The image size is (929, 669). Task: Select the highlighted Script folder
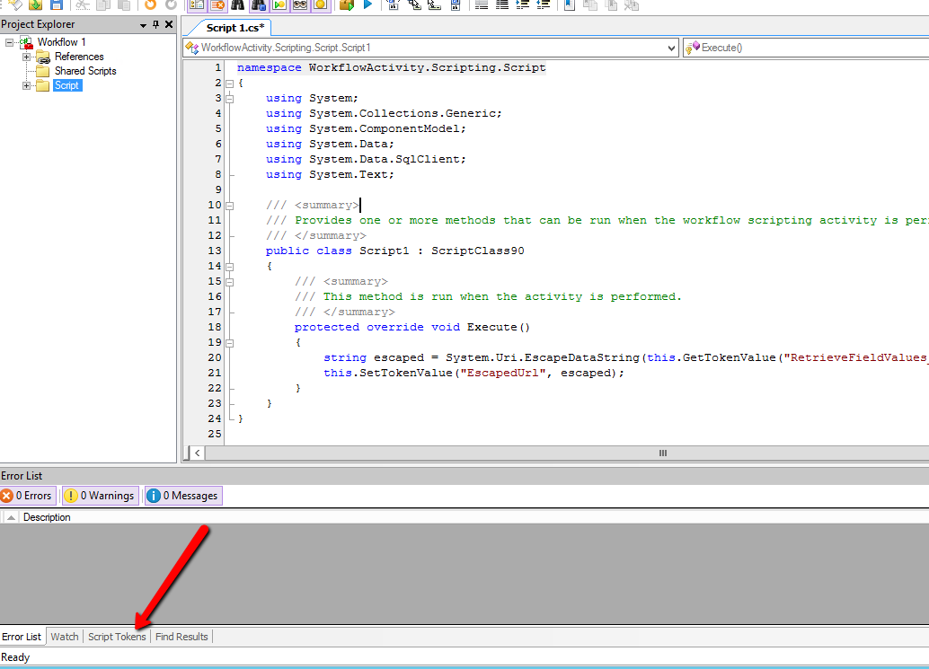[66, 86]
